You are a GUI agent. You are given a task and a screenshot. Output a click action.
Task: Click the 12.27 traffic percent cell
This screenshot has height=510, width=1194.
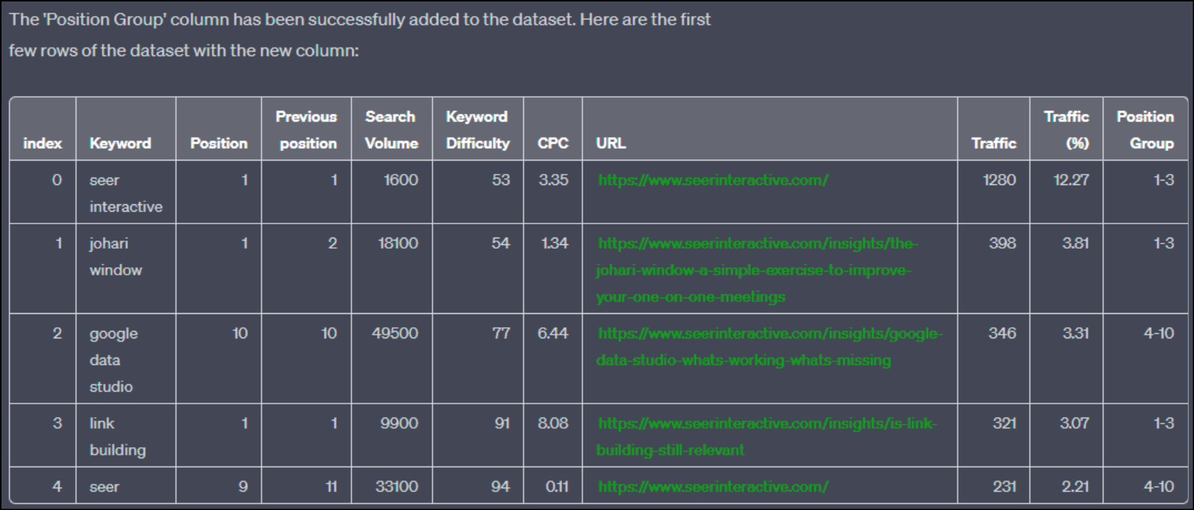1071,180
